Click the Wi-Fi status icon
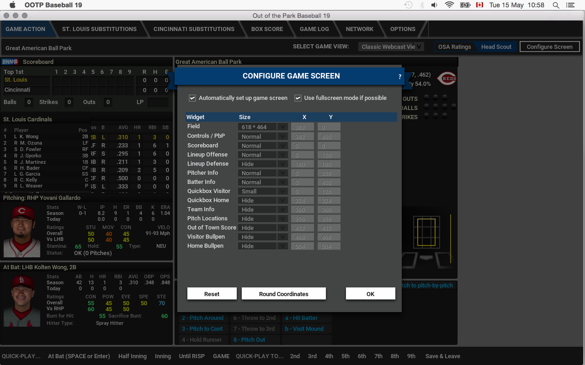This screenshot has height=365, width=585. pos(449,5)
